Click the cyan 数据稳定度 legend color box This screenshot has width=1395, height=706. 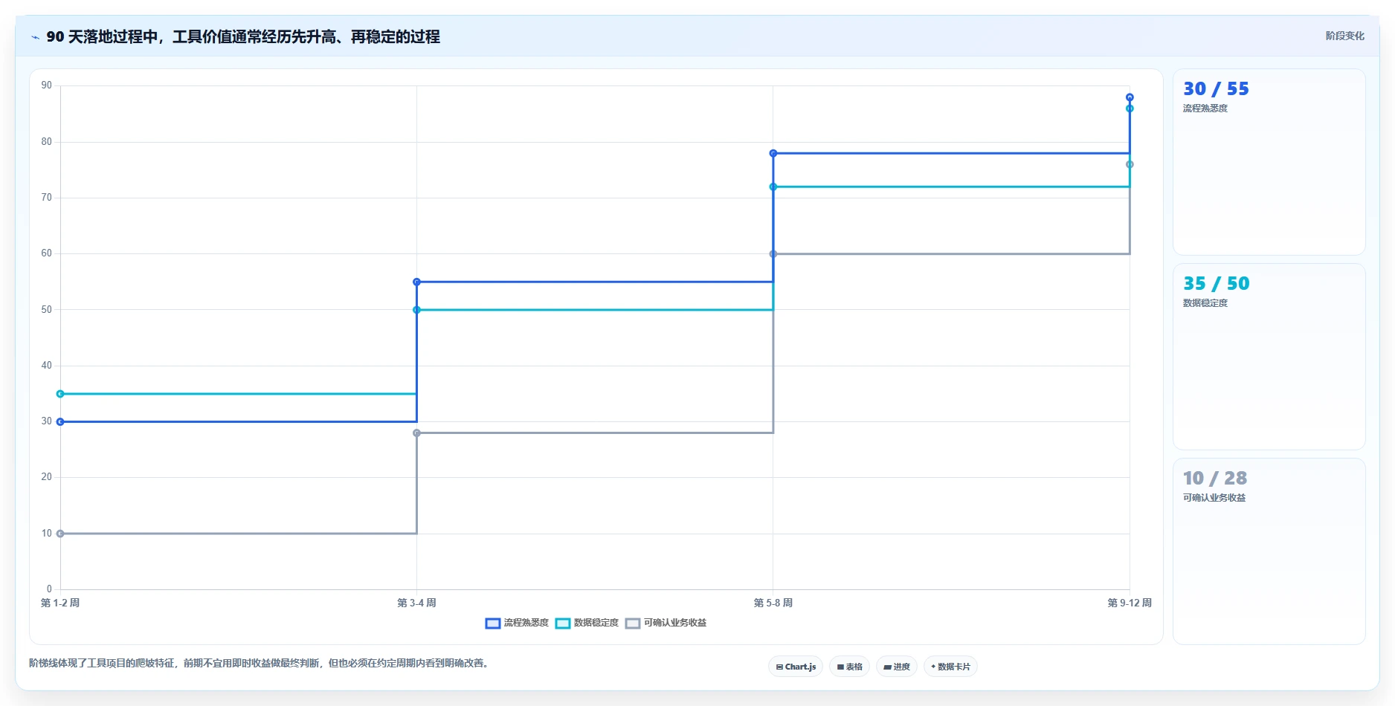tap(563, 623)
